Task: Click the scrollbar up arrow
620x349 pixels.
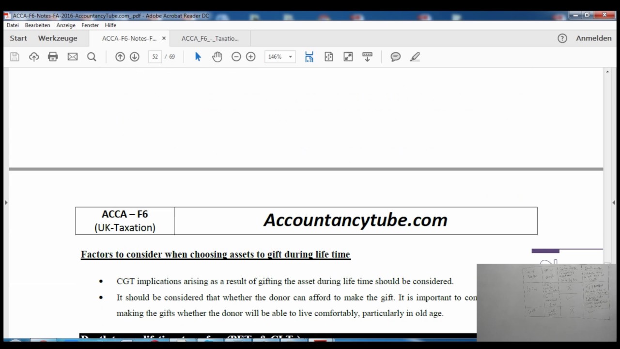Action: pyautogui.click(x=607, y=72)
